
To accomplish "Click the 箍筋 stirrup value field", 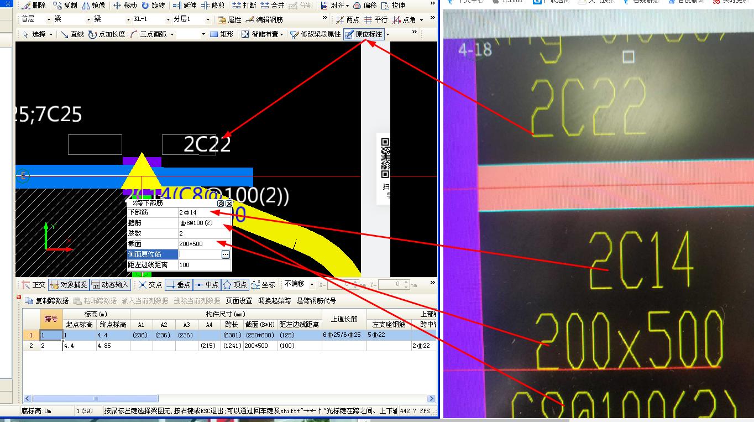I will click(x=204, y=222).
